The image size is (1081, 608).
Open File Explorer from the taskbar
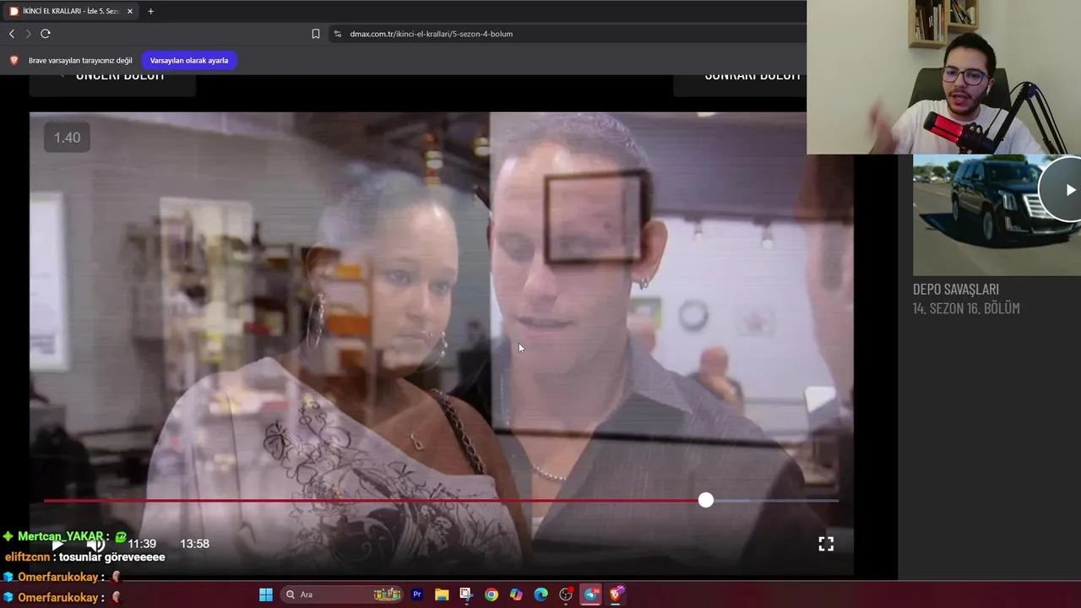point(442,594)
